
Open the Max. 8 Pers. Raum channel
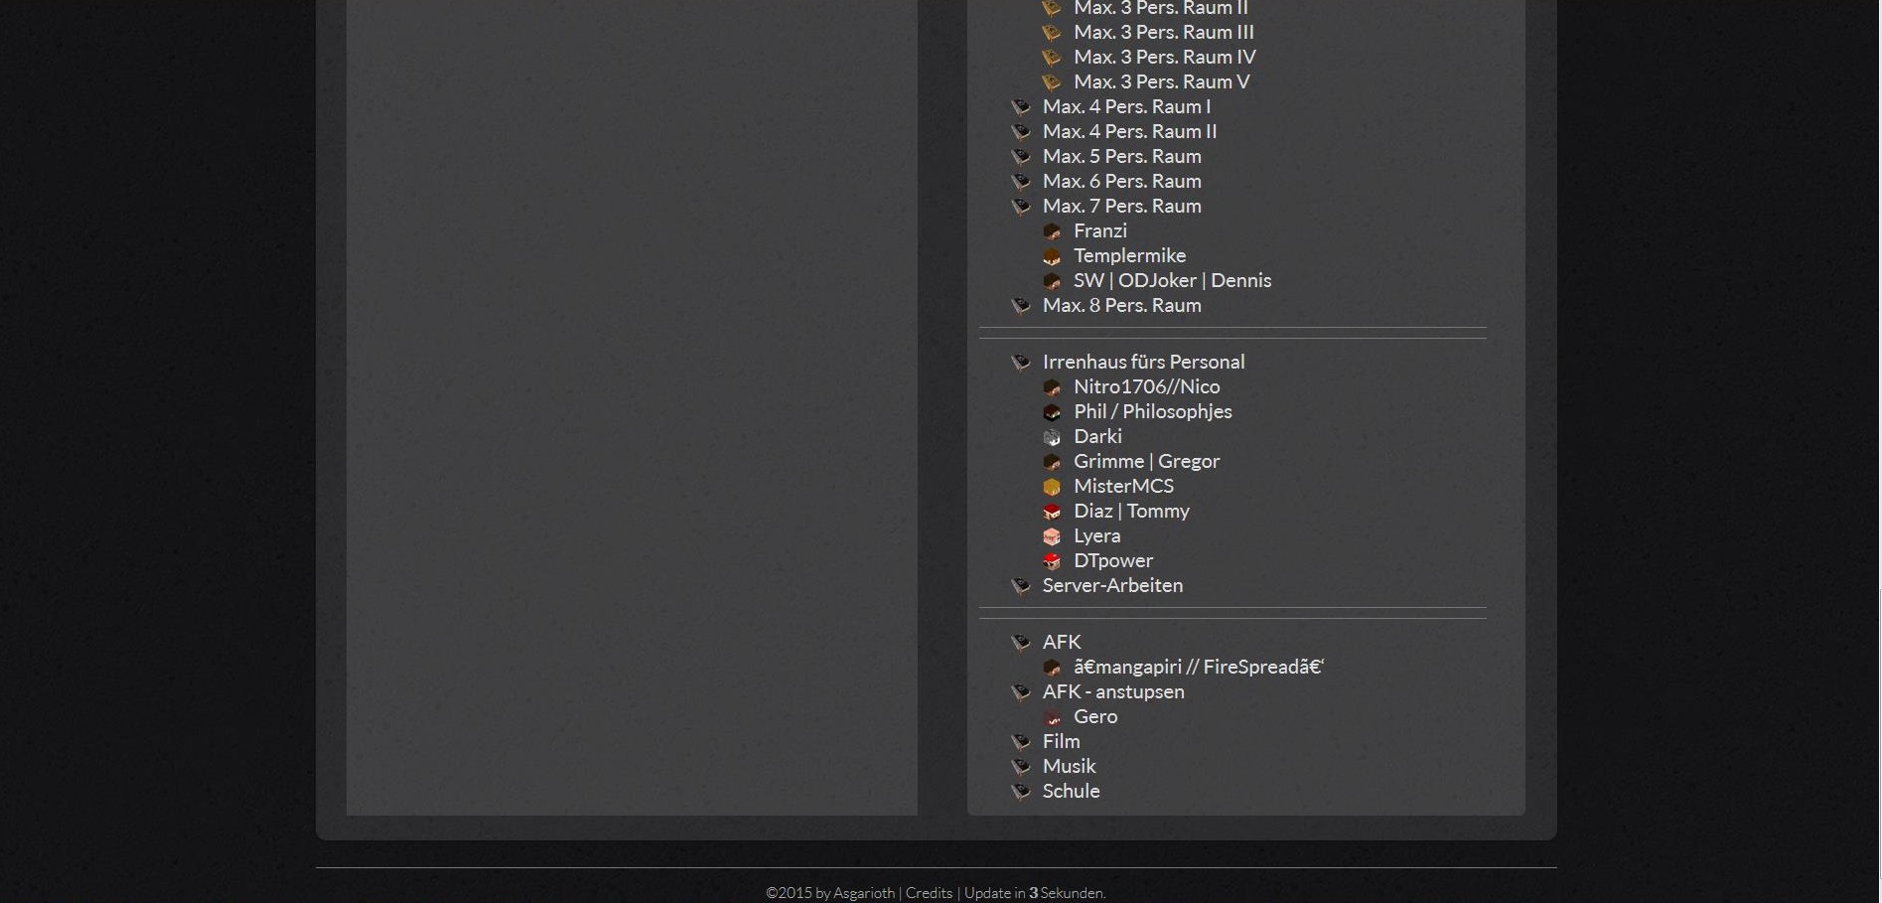tap(1121, 305)
